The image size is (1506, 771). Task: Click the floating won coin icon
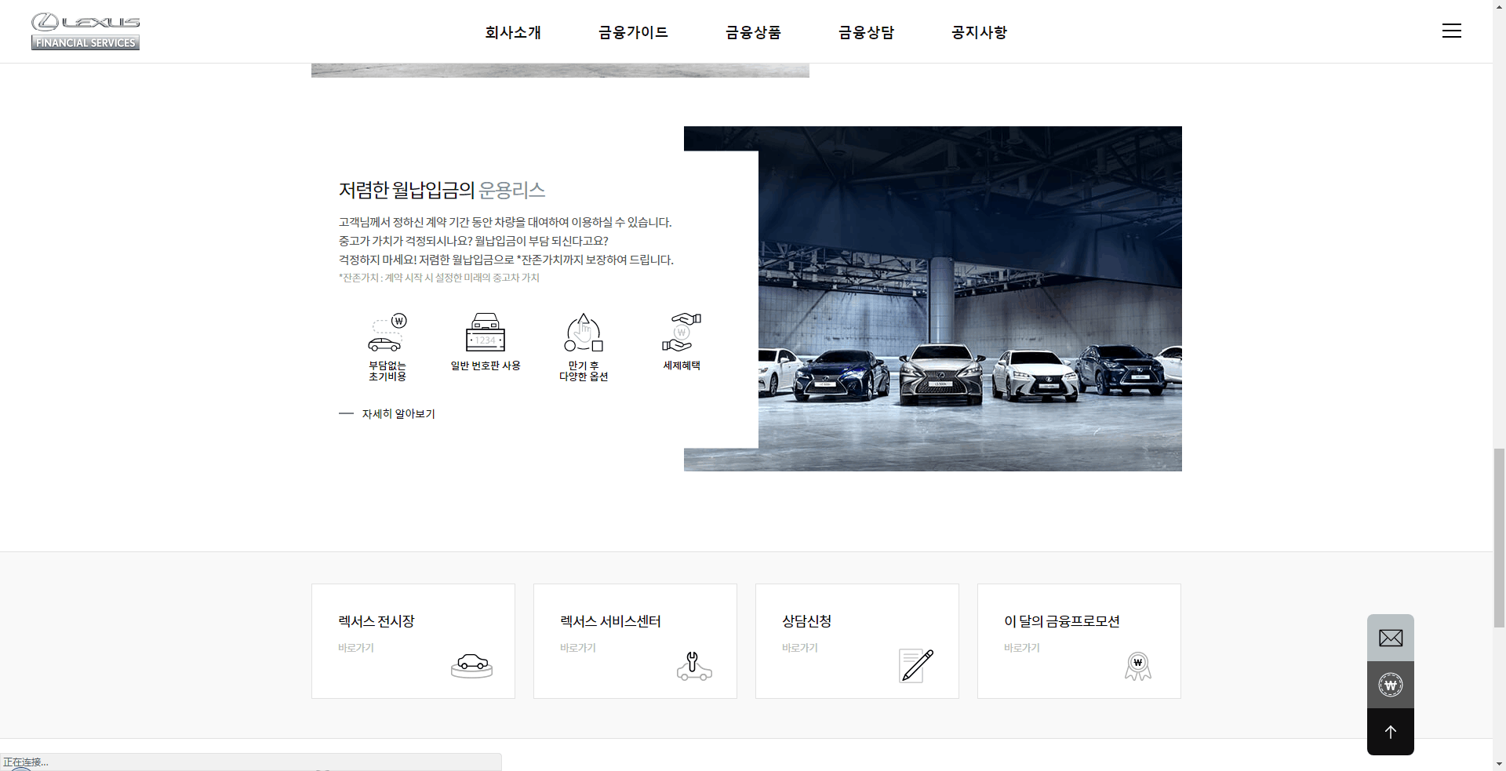pyautogui.click(x=1391, y=685)
